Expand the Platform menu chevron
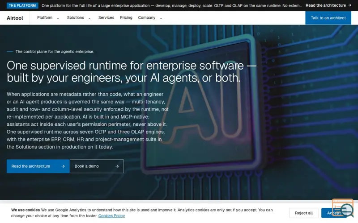 (x=58, y=18)
